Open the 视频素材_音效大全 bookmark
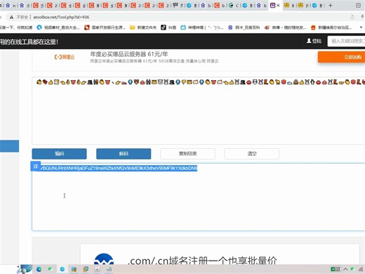This screenshot has width=365, height=274. point(58,27)
